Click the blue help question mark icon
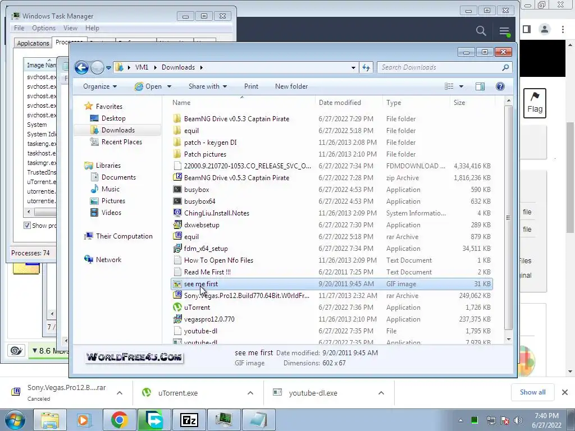The height and width of the screenshot is (431, 575). click(x=500, y=86)
